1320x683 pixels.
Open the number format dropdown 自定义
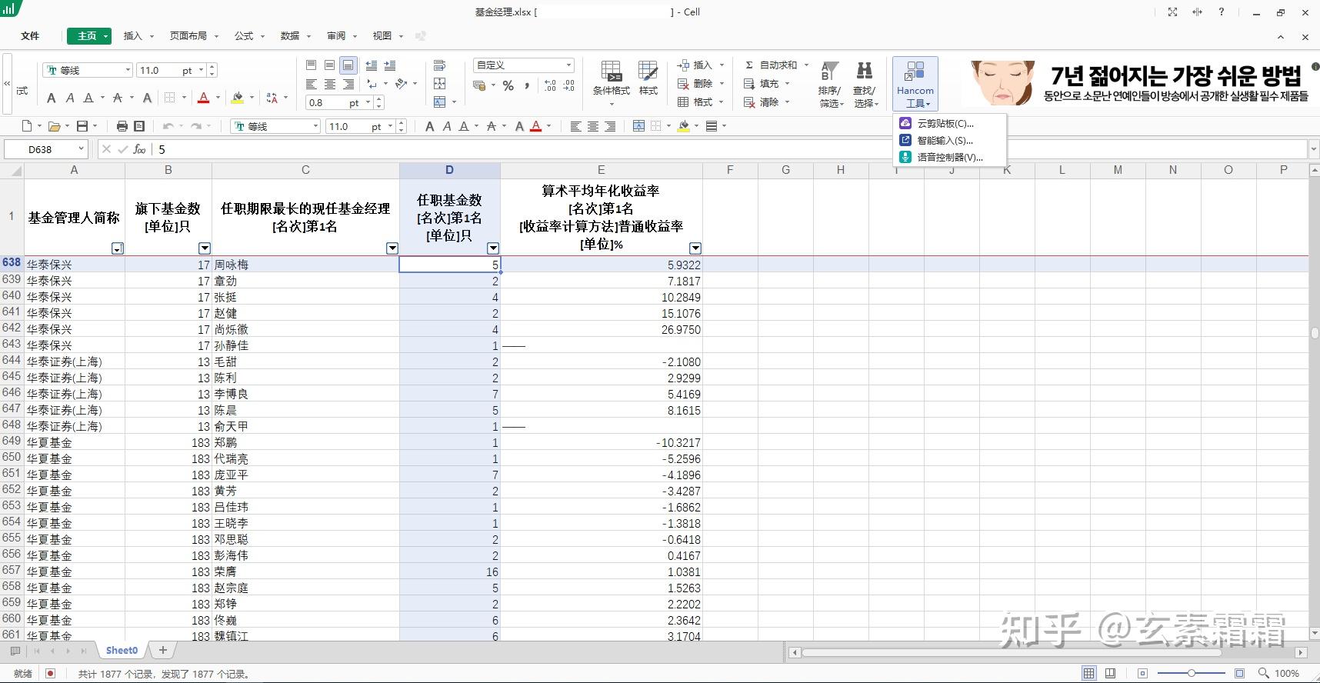point(568,65)
